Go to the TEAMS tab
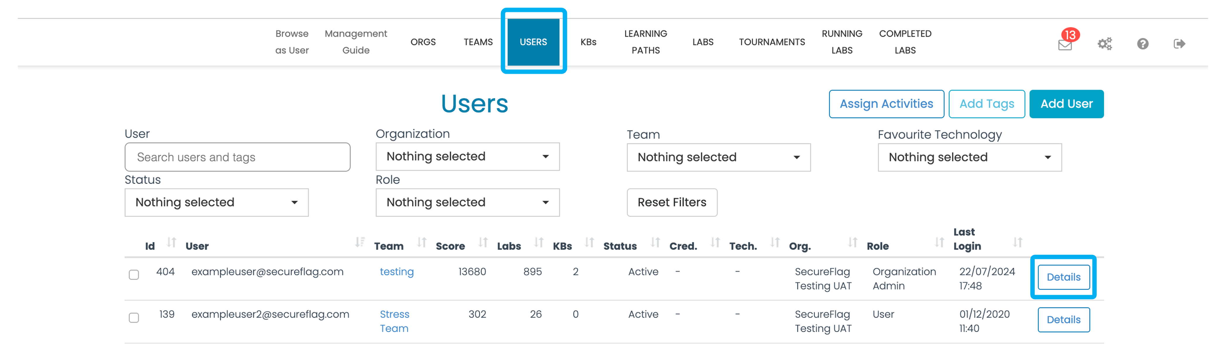The height and width of the screenshot is (363, 1228). pos(478,42)
